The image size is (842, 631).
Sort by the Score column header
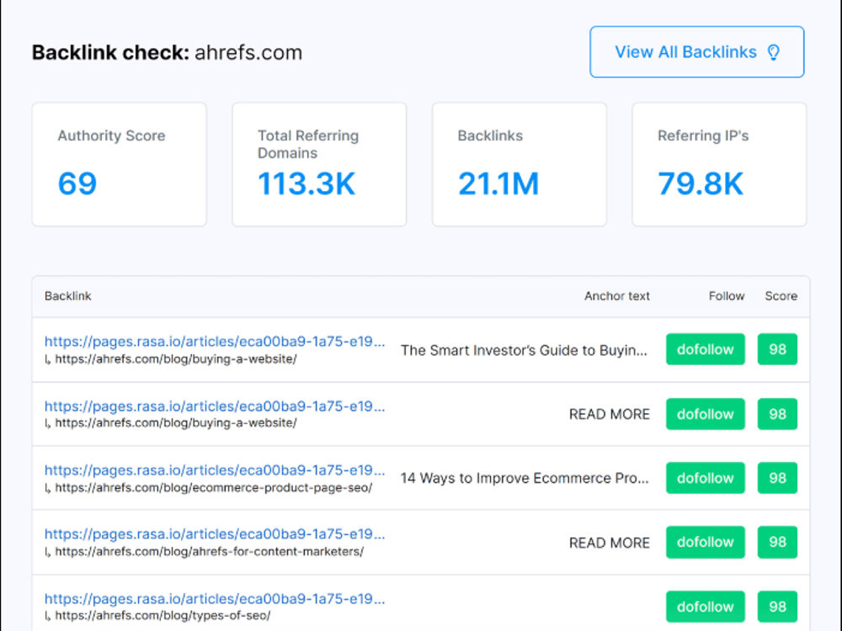coord(781,296)
